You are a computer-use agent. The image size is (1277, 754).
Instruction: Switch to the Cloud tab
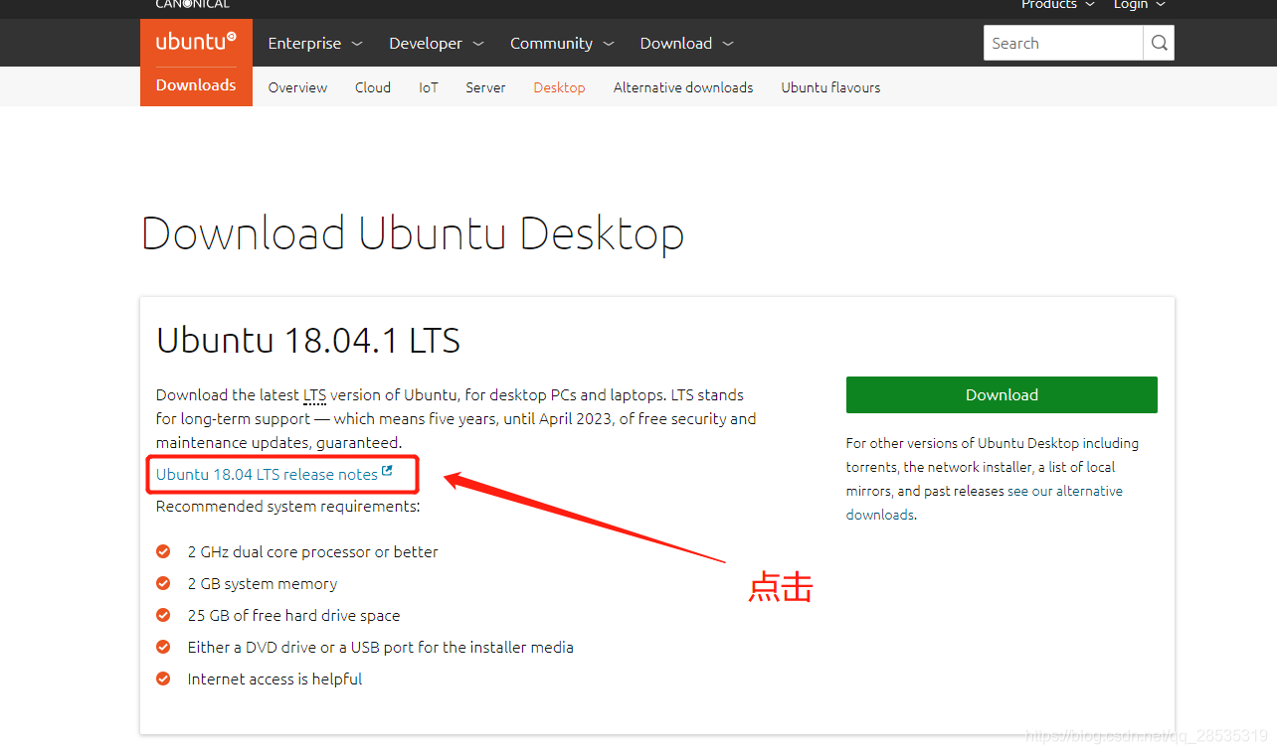click(x=373, y=87)
